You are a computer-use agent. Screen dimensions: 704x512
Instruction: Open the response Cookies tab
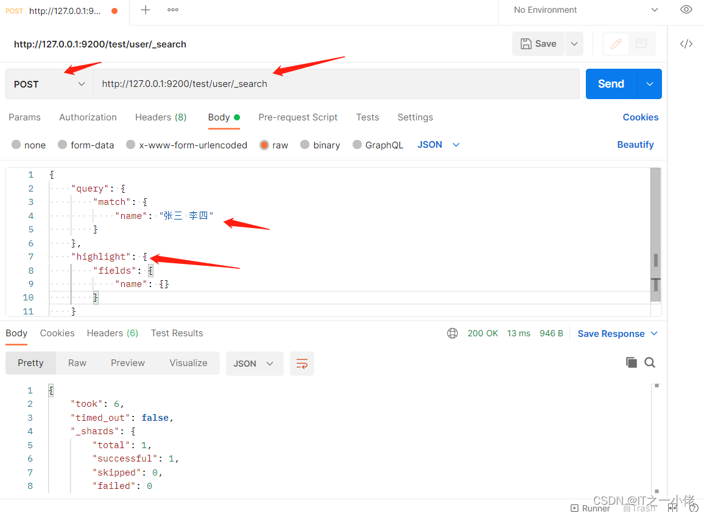(57, 333)
